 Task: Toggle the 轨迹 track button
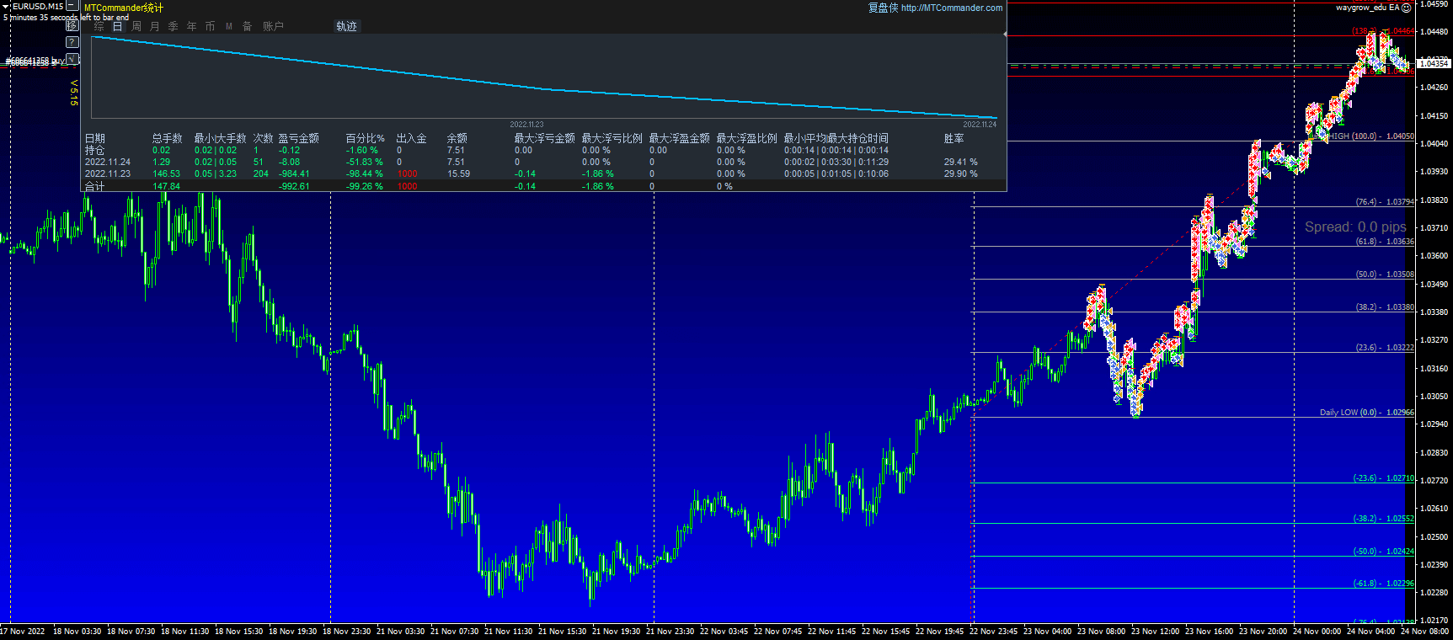click(346, 27)
